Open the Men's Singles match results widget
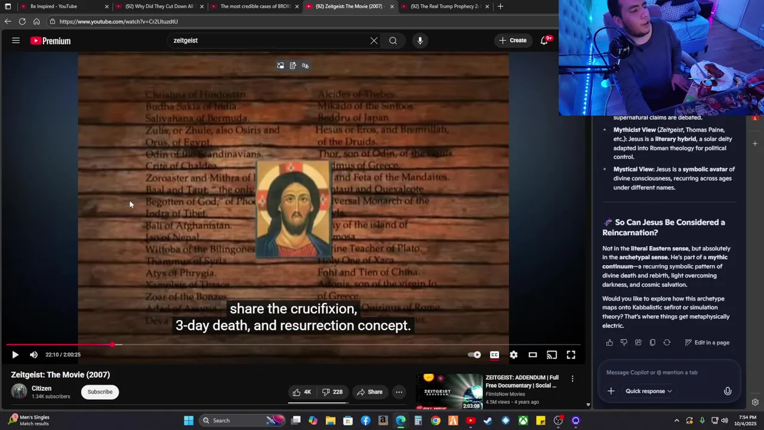Viewport: 764px width, 430px height. coord(29,420)
